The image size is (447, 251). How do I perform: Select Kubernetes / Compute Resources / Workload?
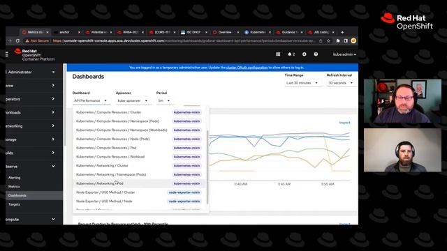pyautogui.click(x=139, y=156)
